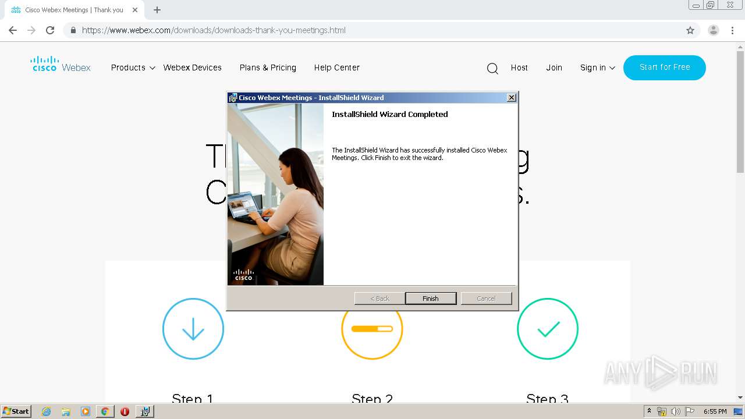Screen dimensions: 745x419
Task: Close the InstallShield Wizard dialog
Action: (512, 98)
